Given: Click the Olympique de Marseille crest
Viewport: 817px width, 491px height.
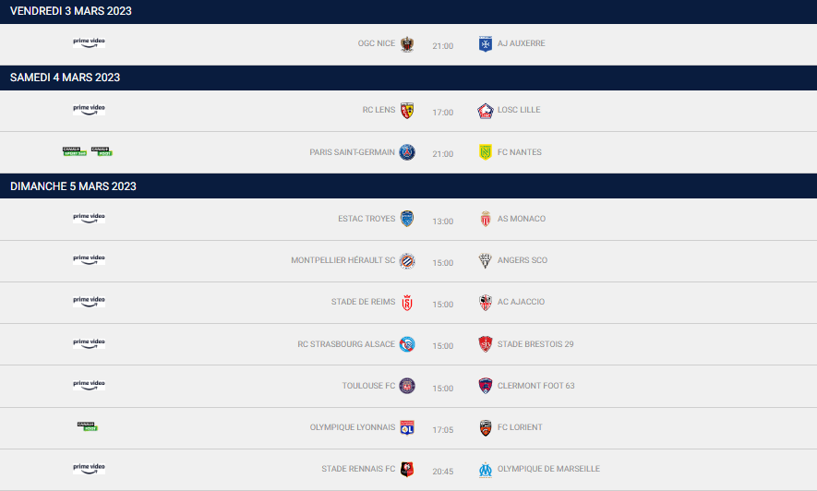Looking at the screenshot, I should tap(486, 469).
